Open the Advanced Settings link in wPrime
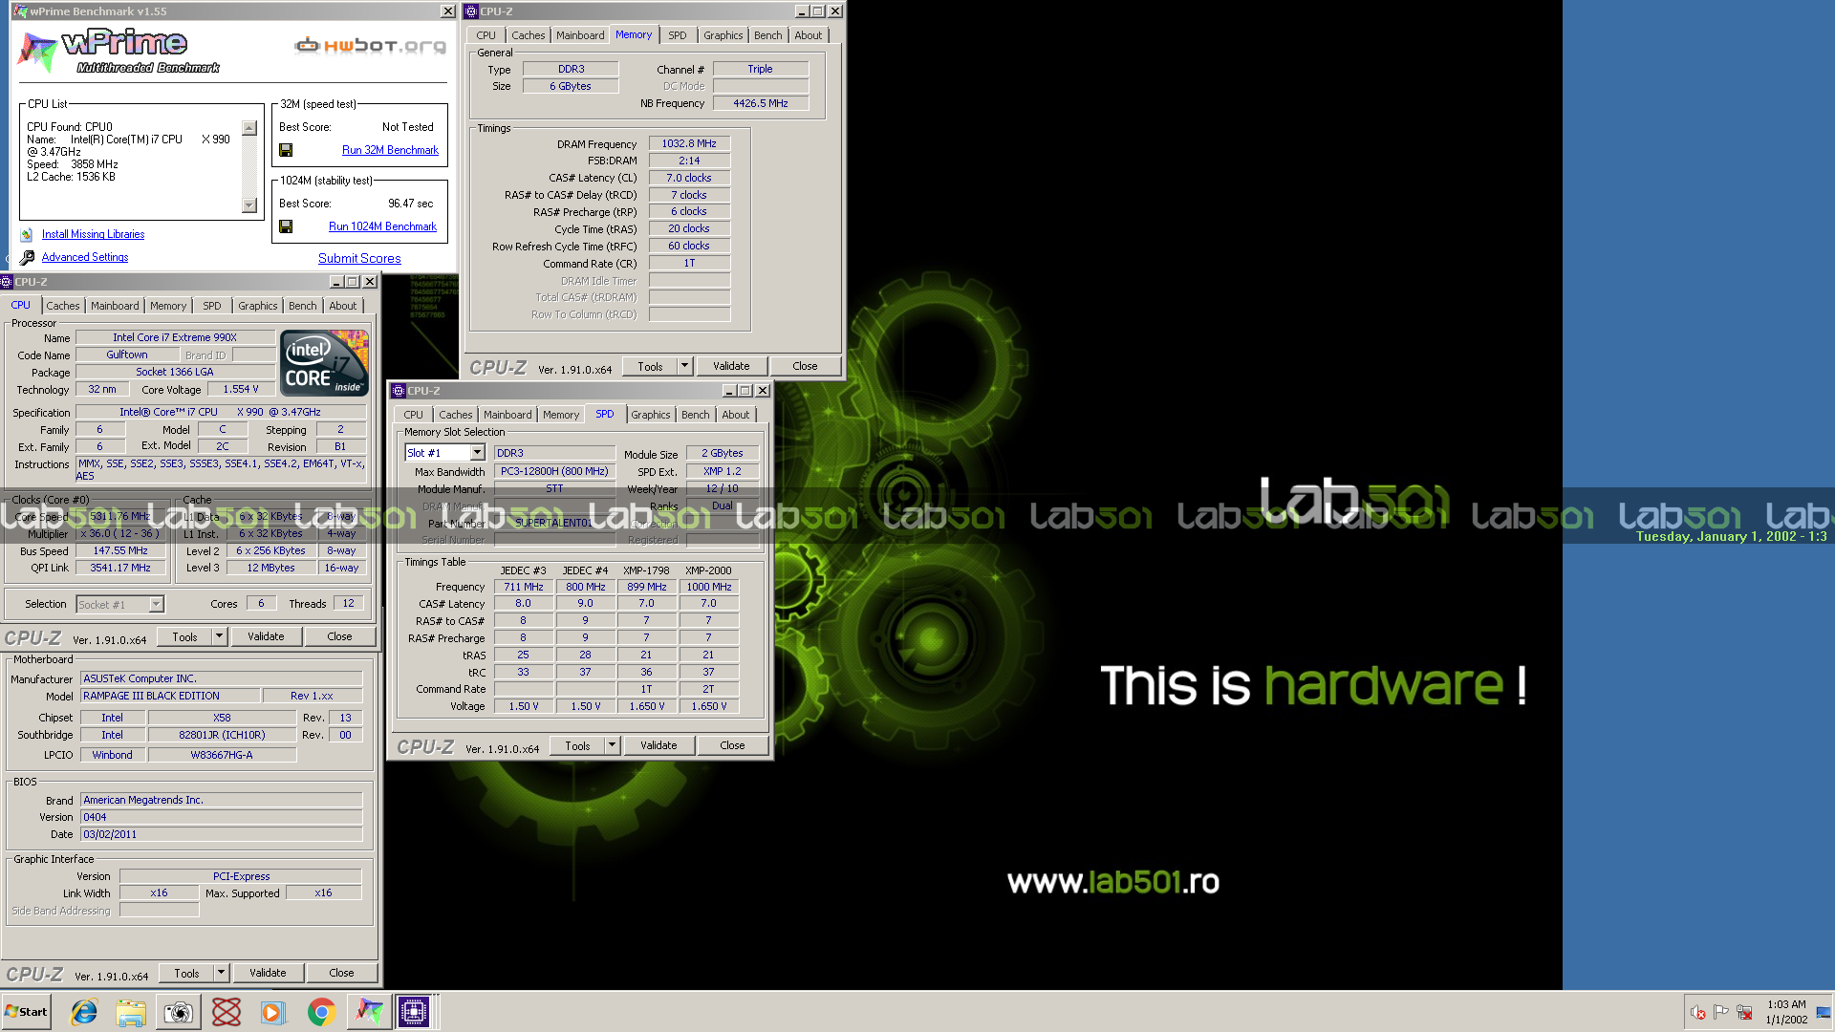Screen dimensions: 1835x1032 click(x=84, y=257)
